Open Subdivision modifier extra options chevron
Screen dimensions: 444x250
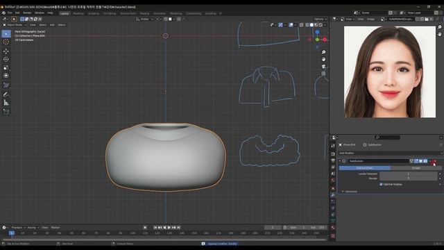(x=430, y=161)
